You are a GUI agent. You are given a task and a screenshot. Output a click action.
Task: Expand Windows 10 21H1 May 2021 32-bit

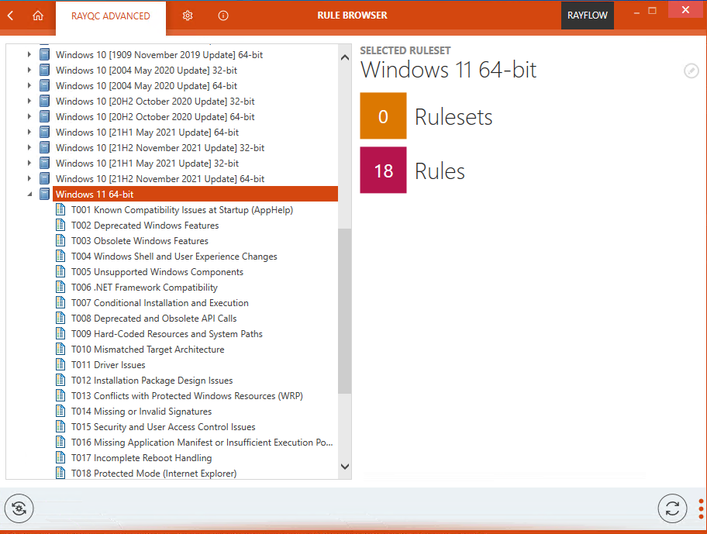(29, 163)
